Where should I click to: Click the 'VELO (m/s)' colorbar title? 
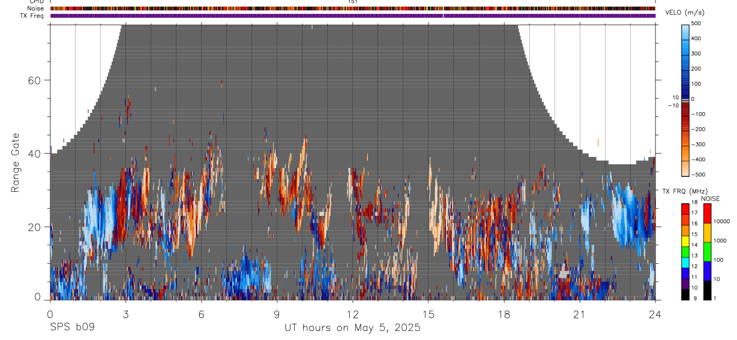(685, 13)
